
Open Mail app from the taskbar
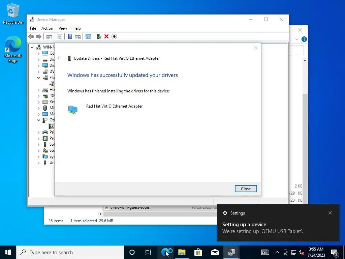tap(215, 252)
